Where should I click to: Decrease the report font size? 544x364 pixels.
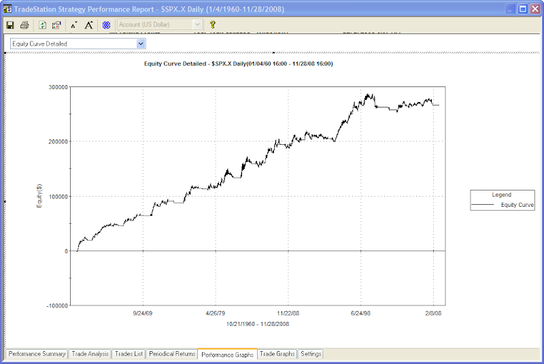(73, 25)
